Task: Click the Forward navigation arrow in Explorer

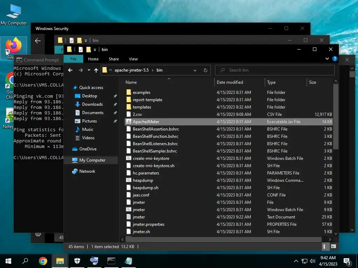Action: pos(81,70)
